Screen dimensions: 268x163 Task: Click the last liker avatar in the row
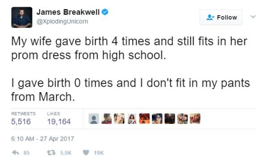[195, 118]
